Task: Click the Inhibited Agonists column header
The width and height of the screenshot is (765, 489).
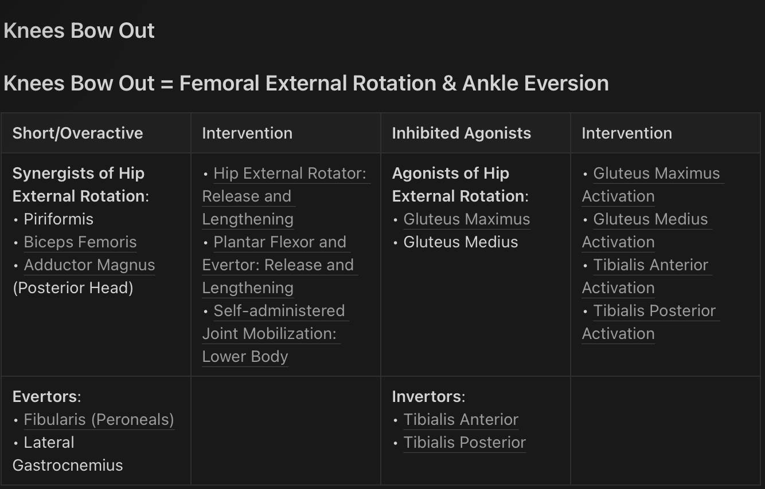Action: (x=462, y=133)
